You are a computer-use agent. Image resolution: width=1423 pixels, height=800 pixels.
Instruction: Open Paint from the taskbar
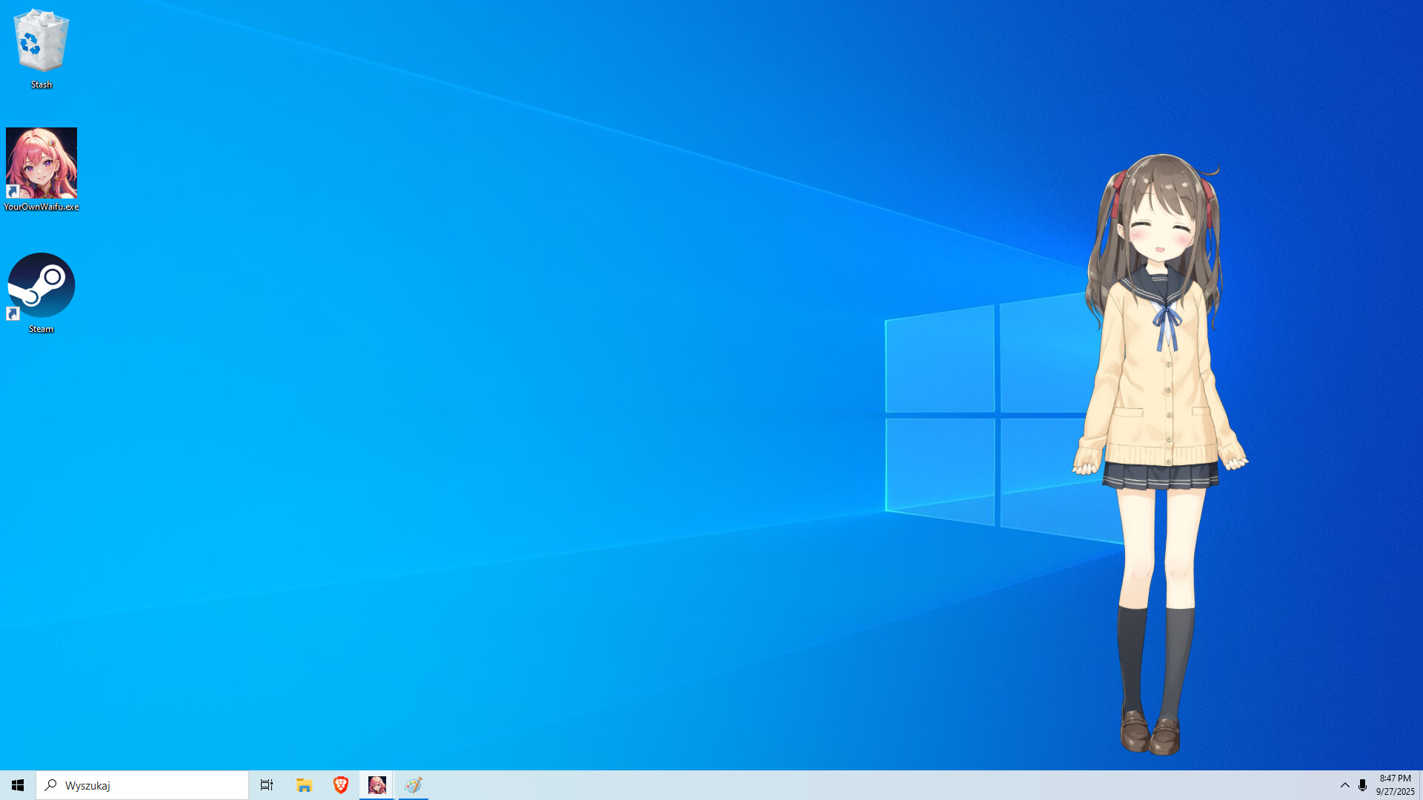(x=414, y=784)
